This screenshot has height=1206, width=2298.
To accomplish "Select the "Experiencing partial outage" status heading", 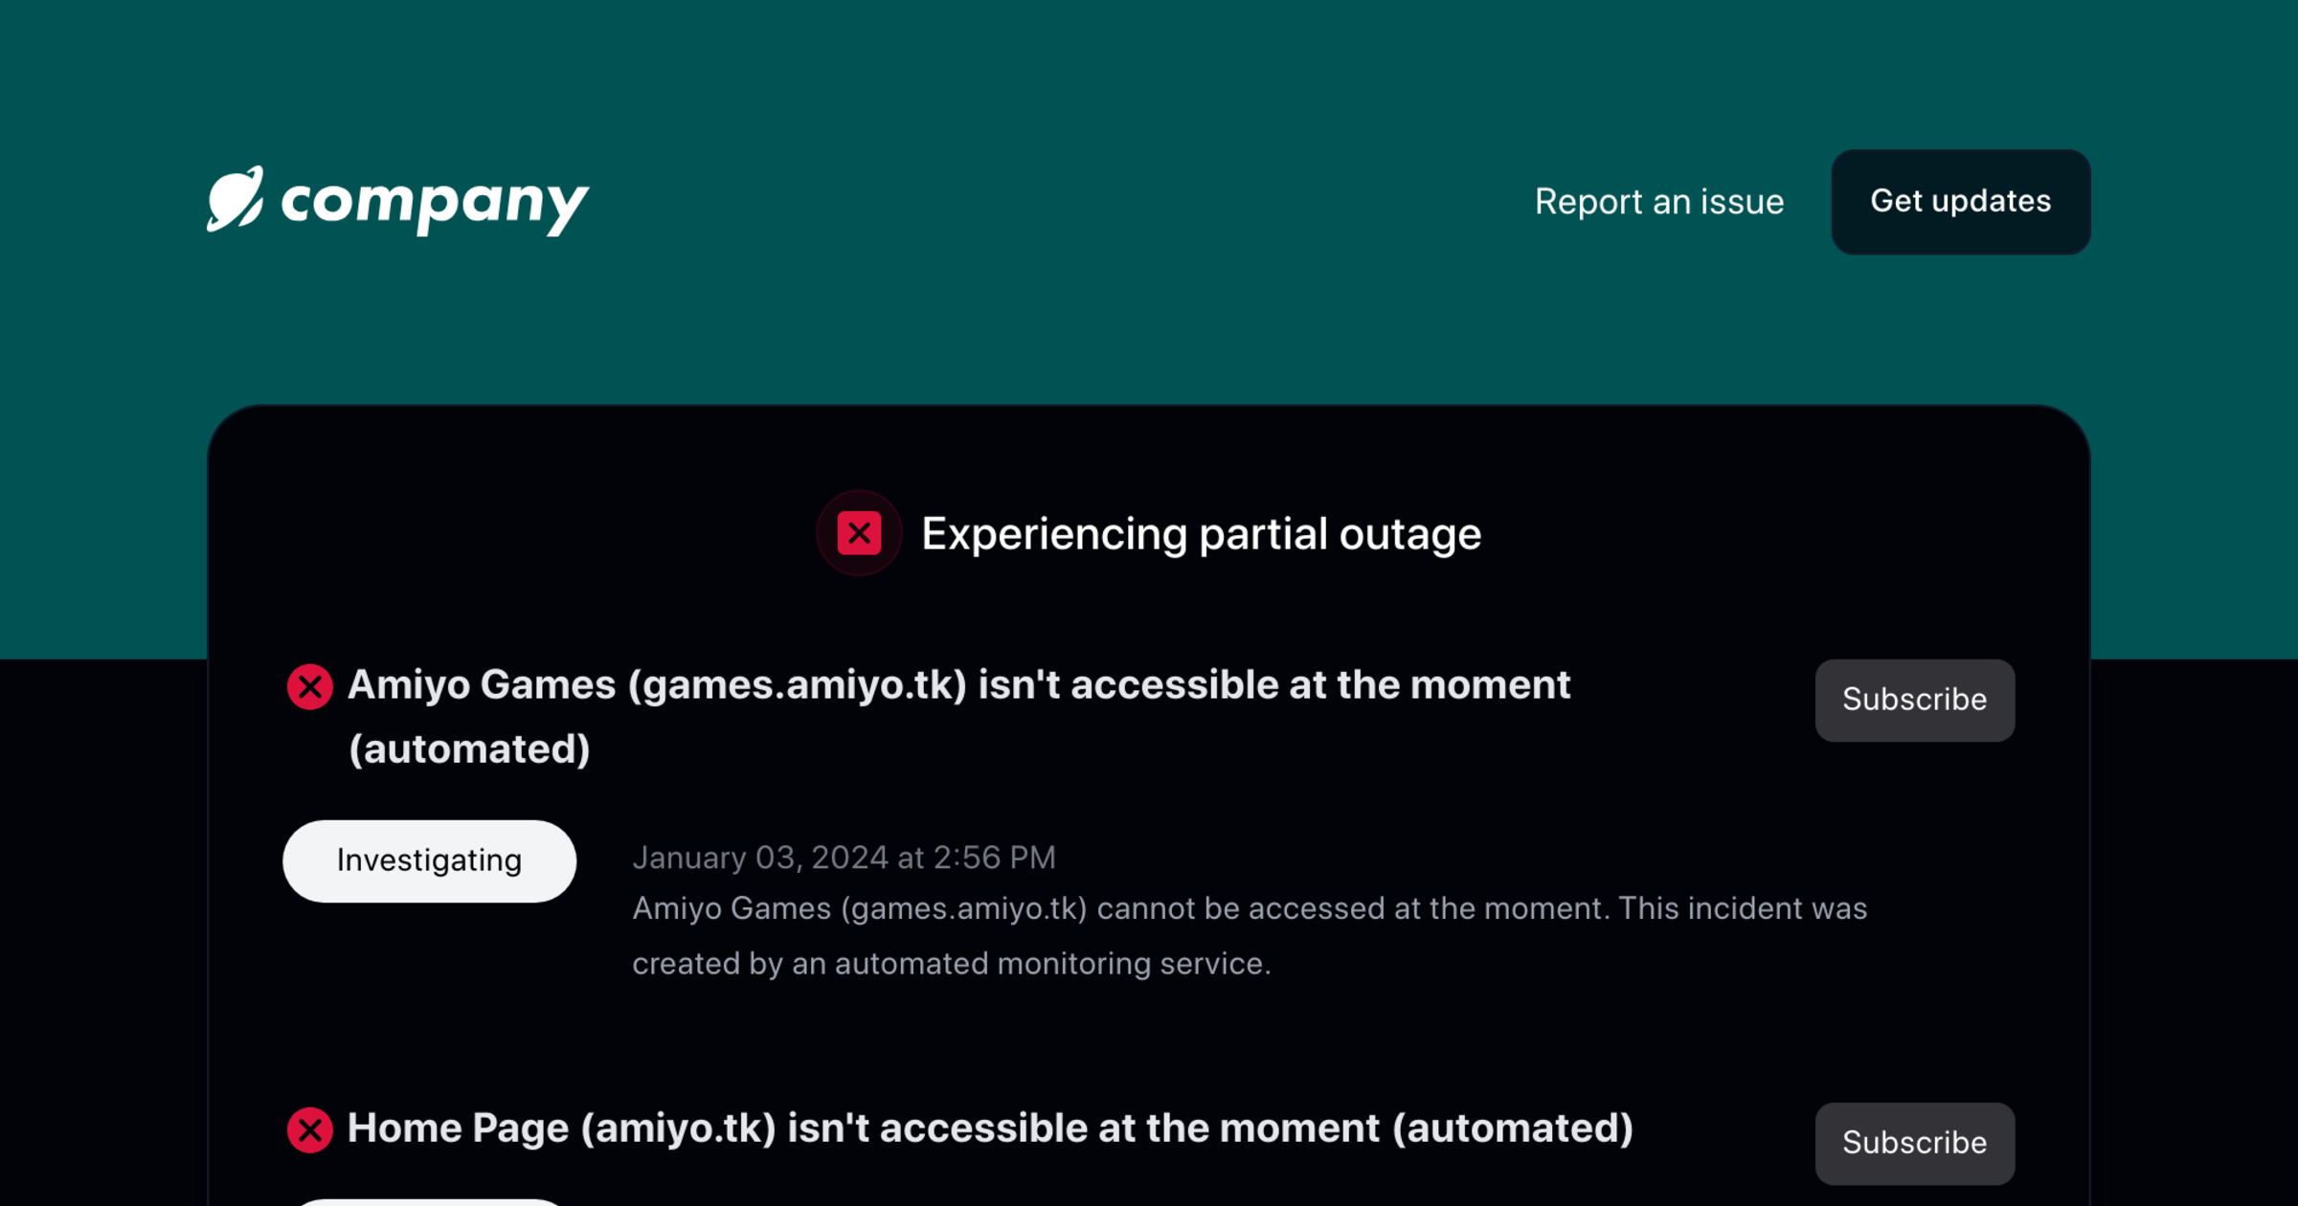I will click(x=1201, y=534).
